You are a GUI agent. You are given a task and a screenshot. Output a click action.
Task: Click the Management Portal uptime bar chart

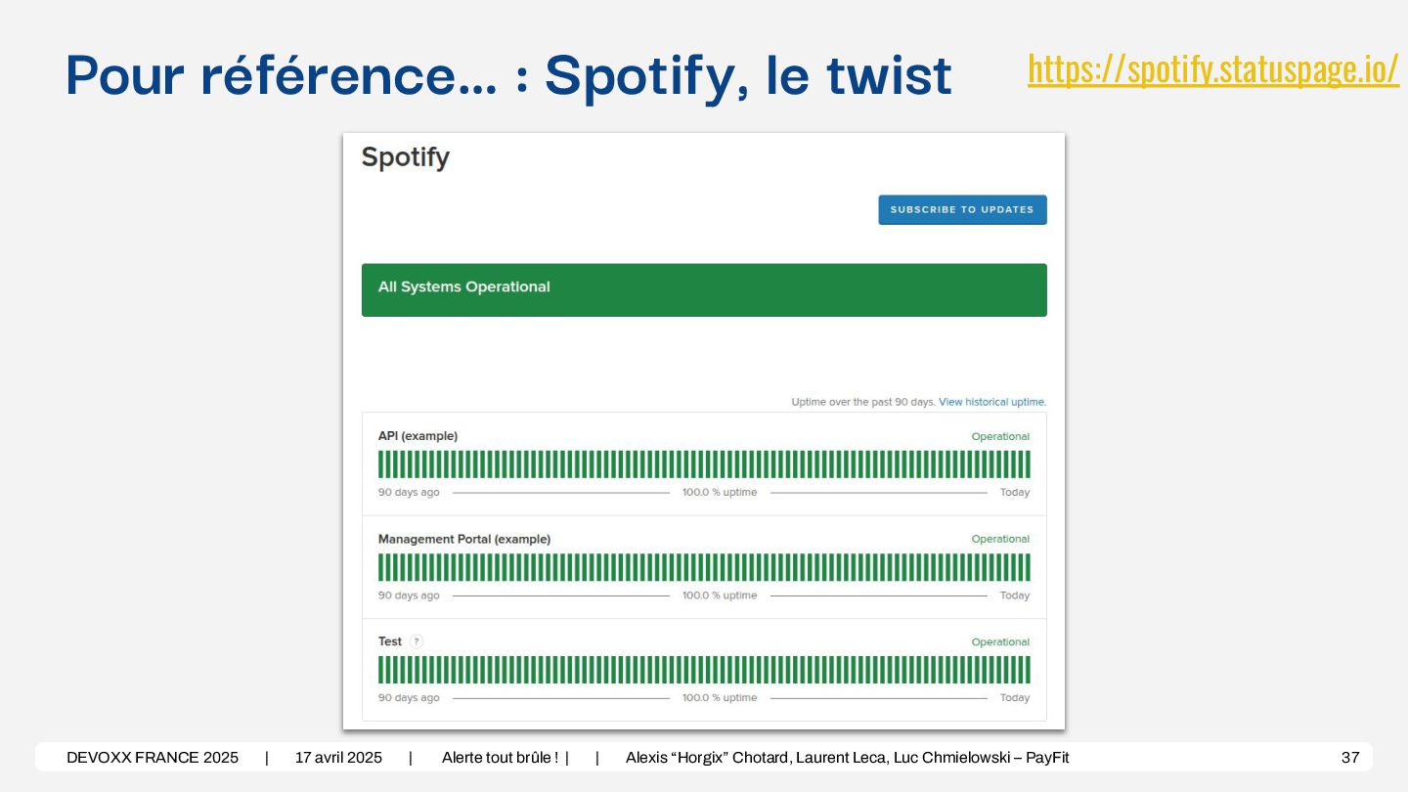tap(704, 567)
